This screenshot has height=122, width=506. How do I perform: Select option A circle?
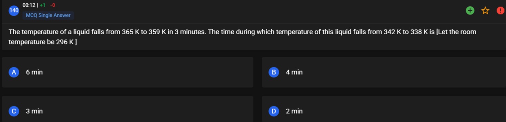point(14,72)
